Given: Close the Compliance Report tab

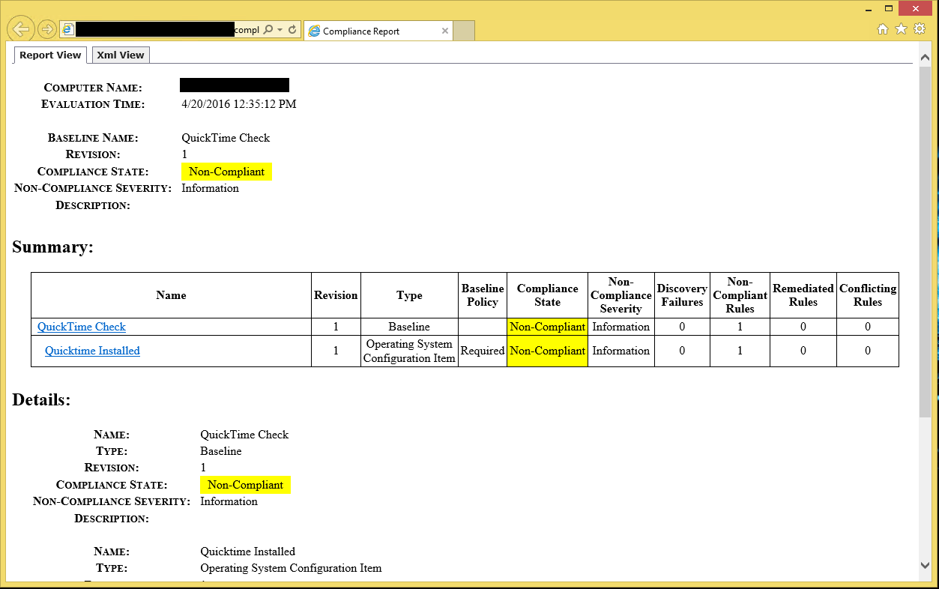Looking at the screenshot, I should pos(445,31).
